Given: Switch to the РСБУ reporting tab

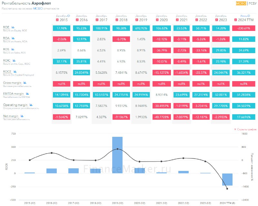Looking at the screenshot, I should click(x=253, y=4).
